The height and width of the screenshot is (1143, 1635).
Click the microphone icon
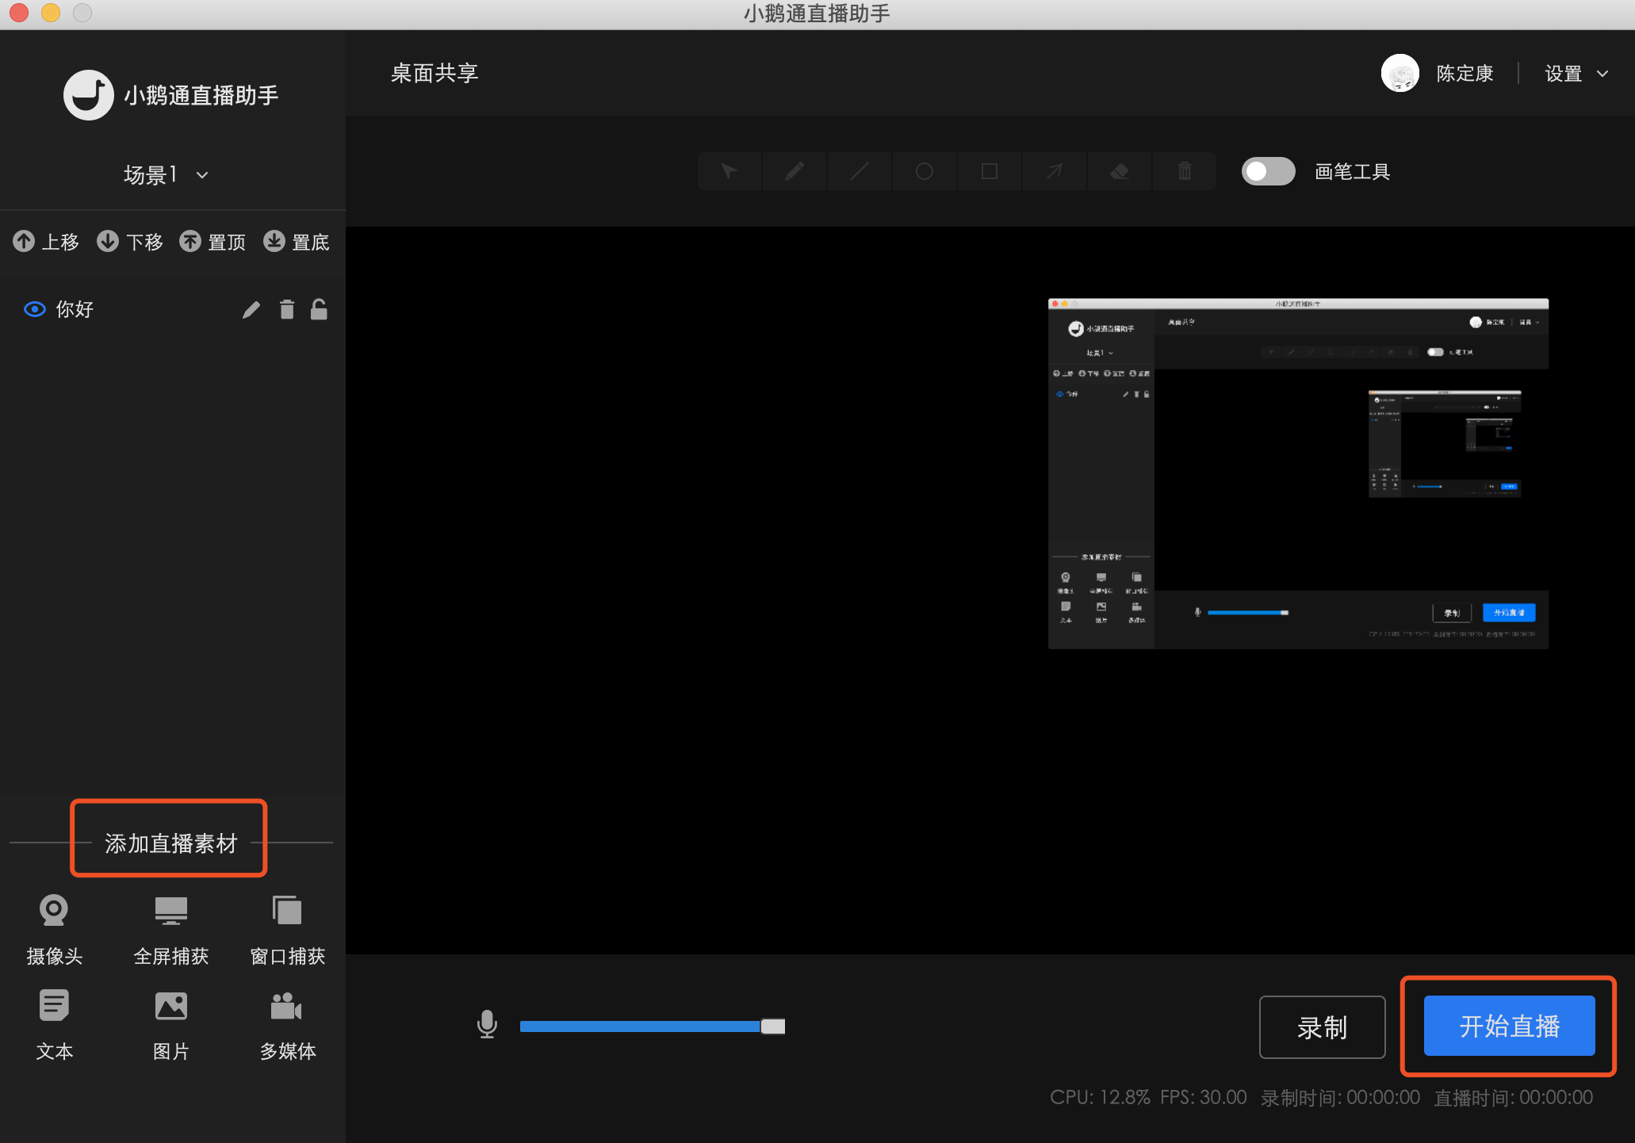487,1025
